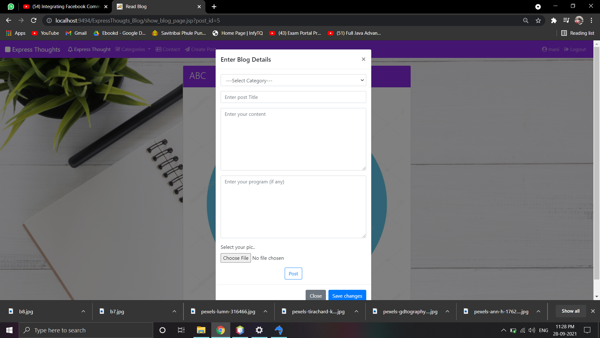Viewport: 600px width, 338px height.
Task: Click the Reading list icon
Action: (x=564, y=33)
